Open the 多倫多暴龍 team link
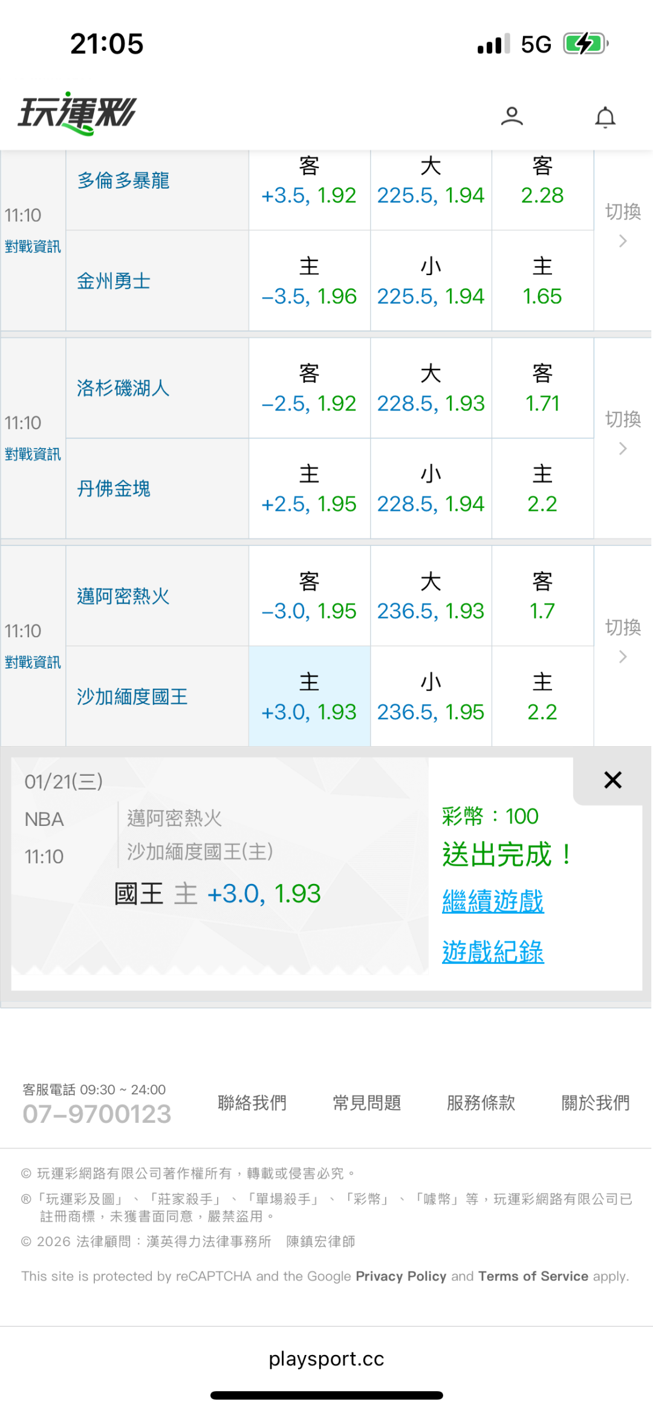Viewport: 653px width, 1413px height. 123,180
